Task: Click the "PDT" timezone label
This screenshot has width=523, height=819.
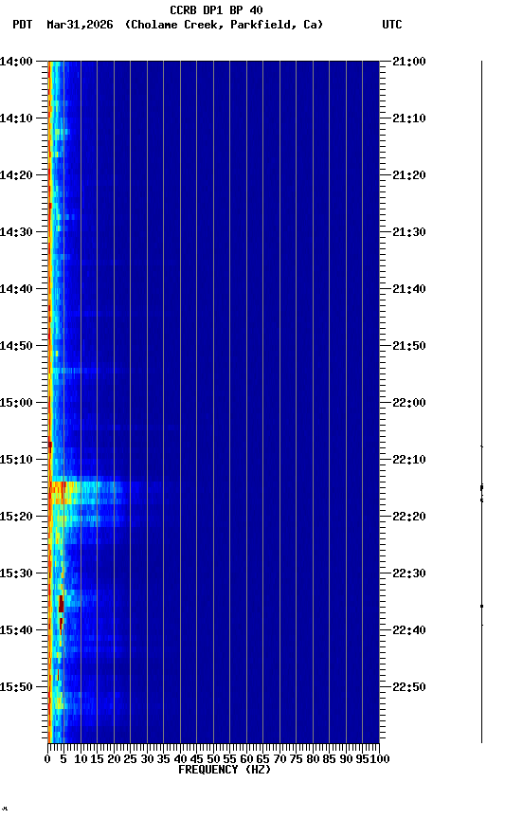Action: pos(23,25)
